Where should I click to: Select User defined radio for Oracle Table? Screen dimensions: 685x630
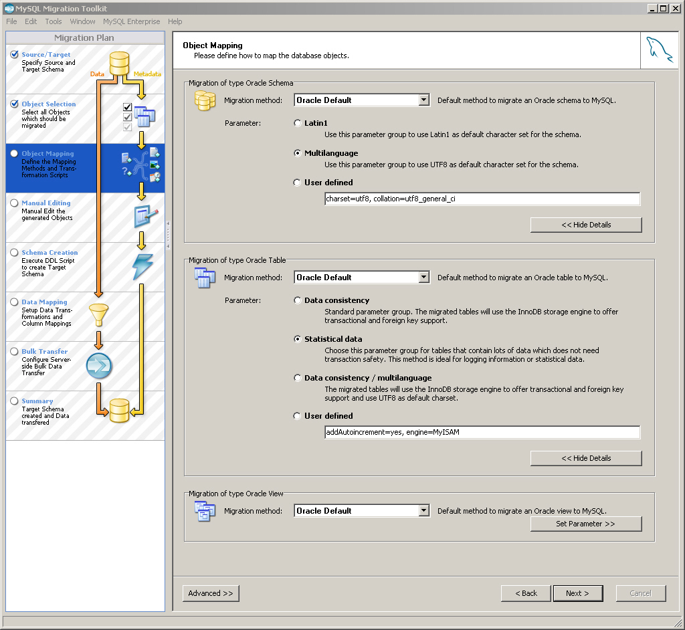tap(298, 416)
